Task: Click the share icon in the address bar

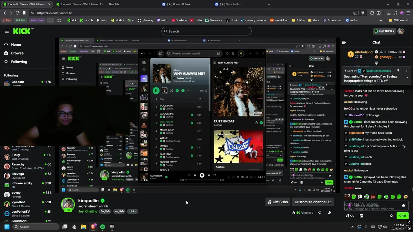Action: pyautogui.click(x=355, y=13)
